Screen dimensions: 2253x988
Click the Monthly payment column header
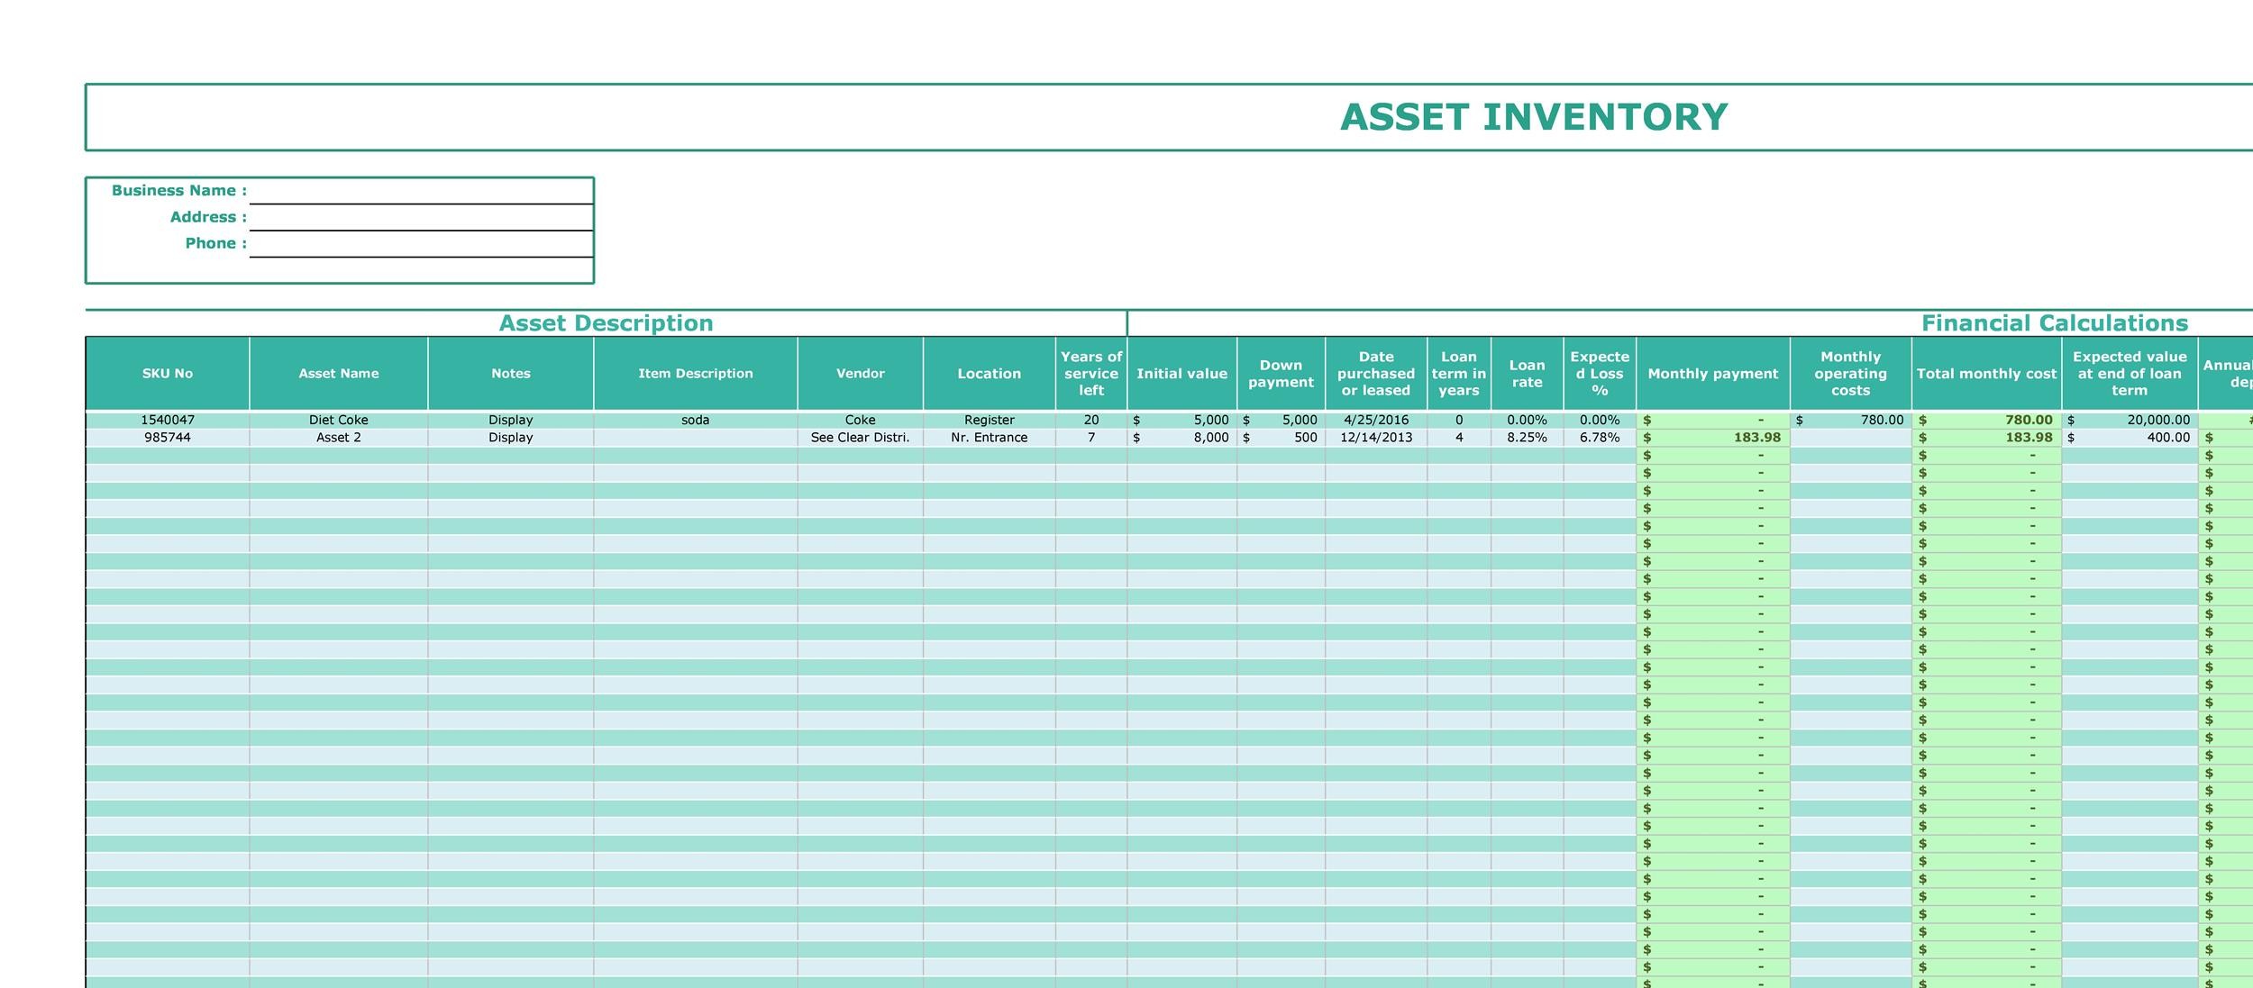click(x=1712, y=374)
